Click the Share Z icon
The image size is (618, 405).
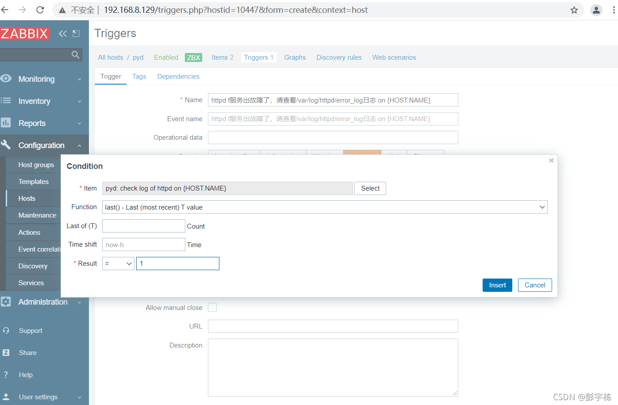[6, 352]
